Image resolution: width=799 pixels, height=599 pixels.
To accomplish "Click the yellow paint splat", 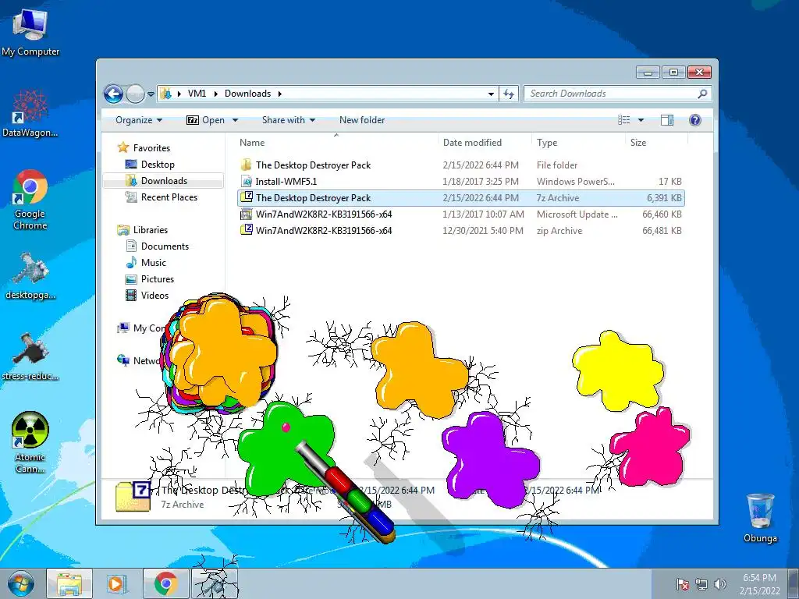I will [618, 370].
